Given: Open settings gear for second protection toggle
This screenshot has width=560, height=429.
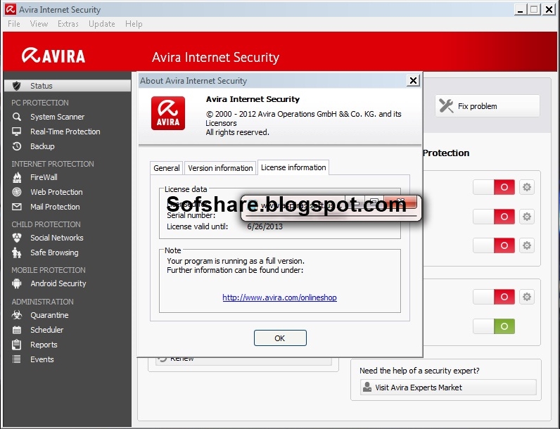Looking at the screenshot, I should [527, 217].
